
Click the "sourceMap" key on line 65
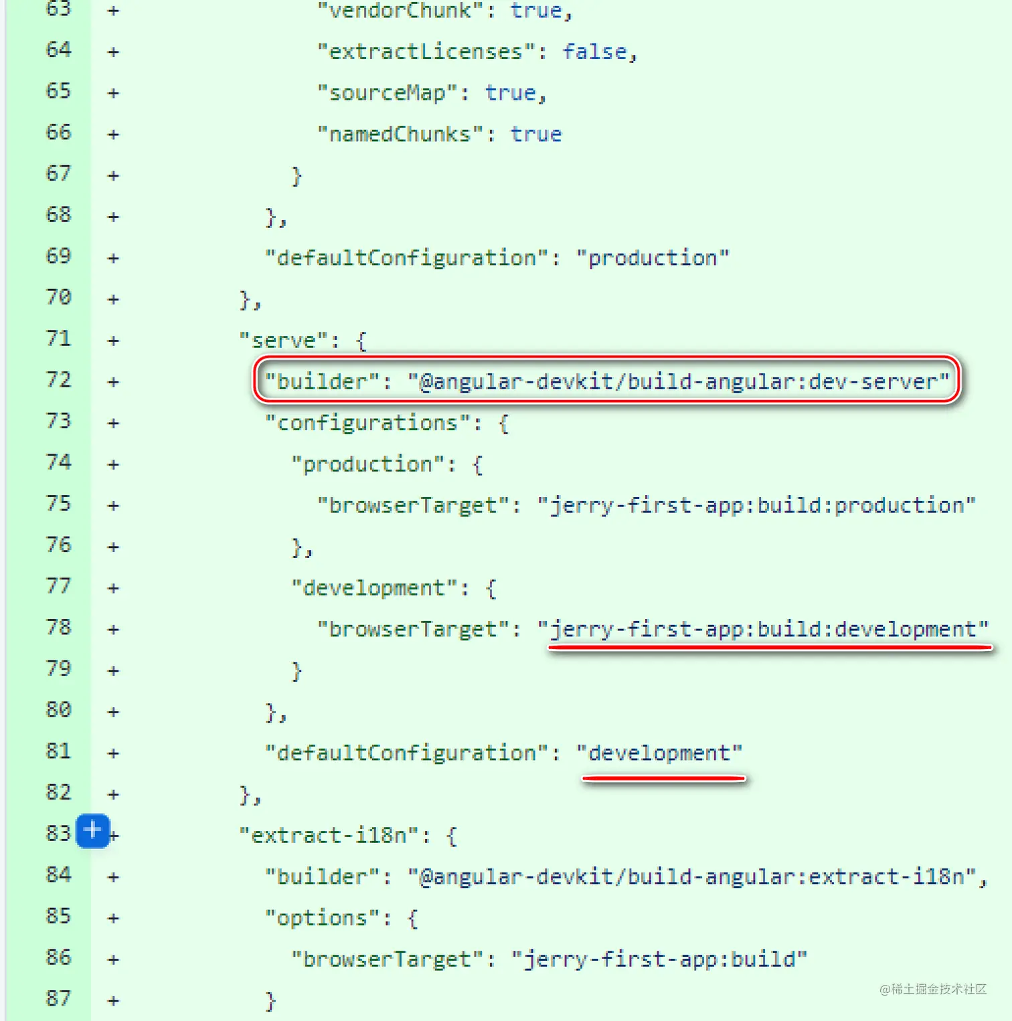[388, 92]
